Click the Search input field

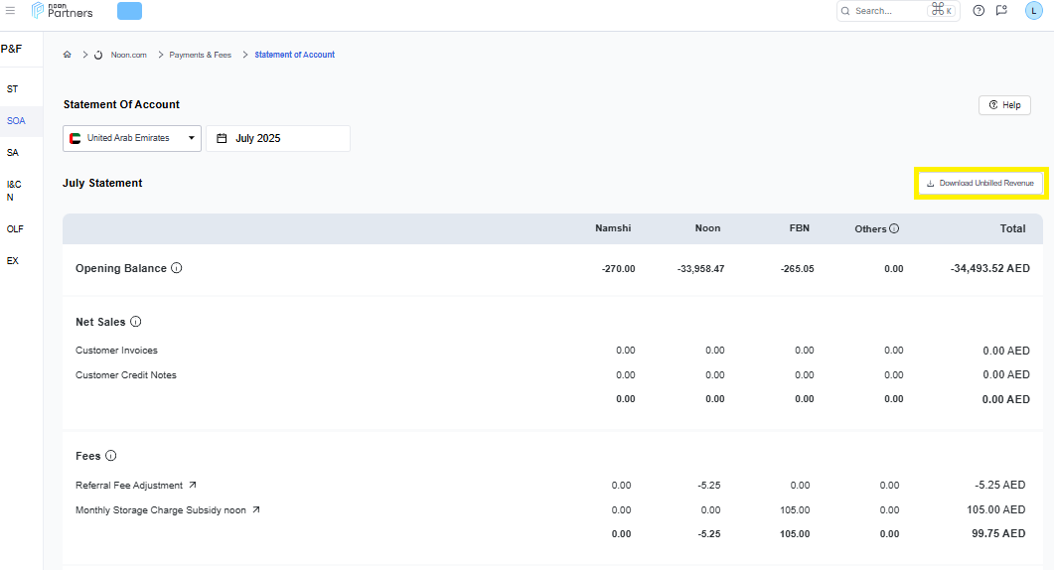click(x=898, y=11)
